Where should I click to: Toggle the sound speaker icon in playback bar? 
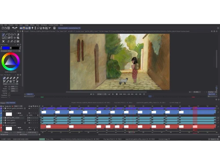coord(91,94)
